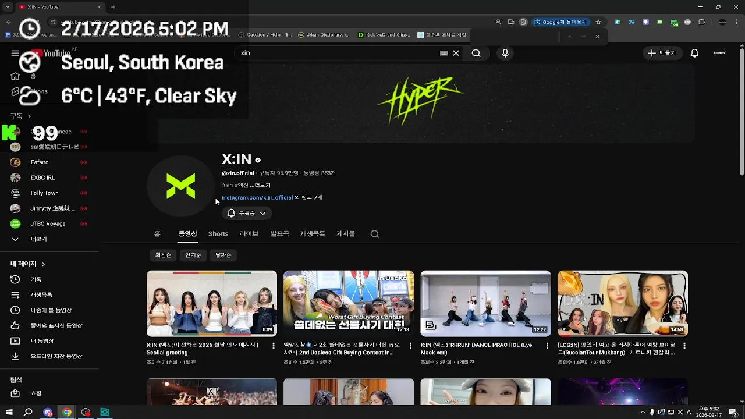Viewport: 745px width, 419px height.
Task: Switch to the 홈 channel tab
Action: tap(157, 234)
